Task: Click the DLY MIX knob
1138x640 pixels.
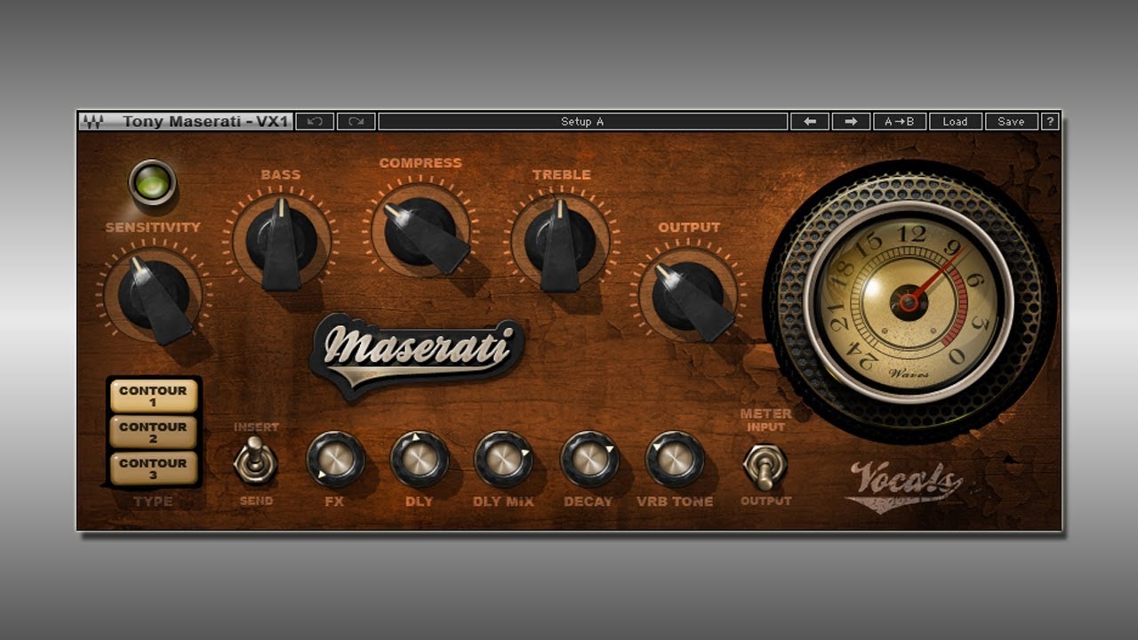Action: pos(503,460)
